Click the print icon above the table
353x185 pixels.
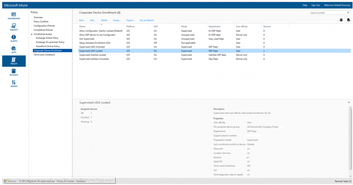pyautogui.click(x=341, y=20)
